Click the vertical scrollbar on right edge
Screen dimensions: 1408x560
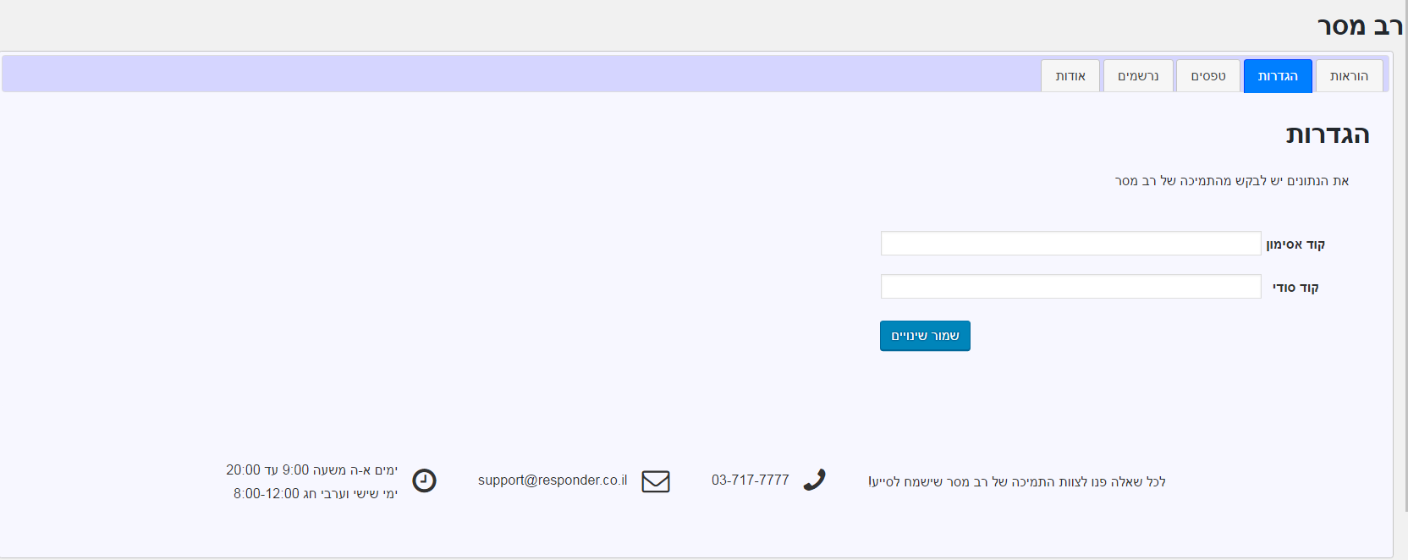(x=1403, y=254)
